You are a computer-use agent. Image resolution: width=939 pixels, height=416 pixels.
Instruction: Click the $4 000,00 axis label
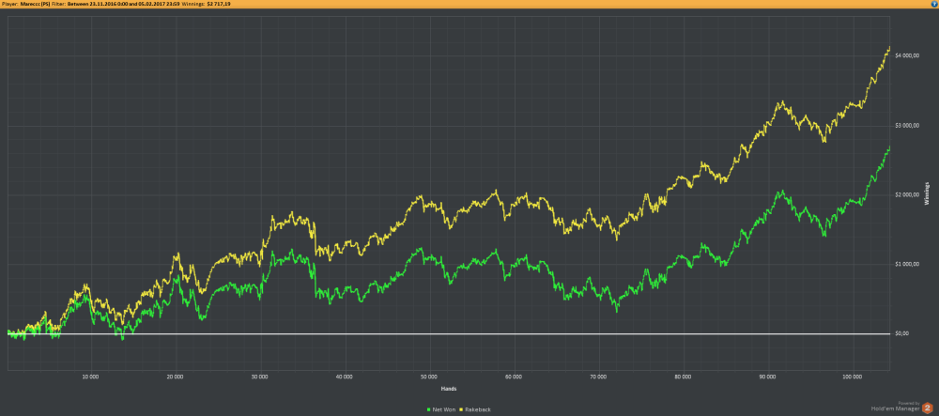click(x=905, y=55)
